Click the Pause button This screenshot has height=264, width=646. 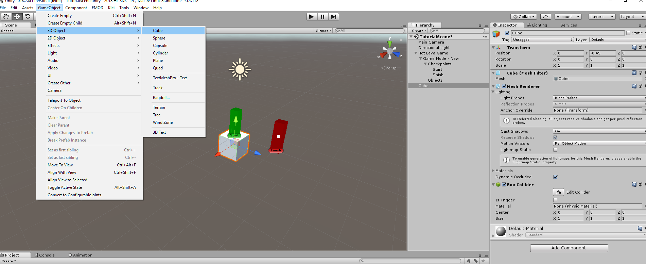[x=322, y=17]
